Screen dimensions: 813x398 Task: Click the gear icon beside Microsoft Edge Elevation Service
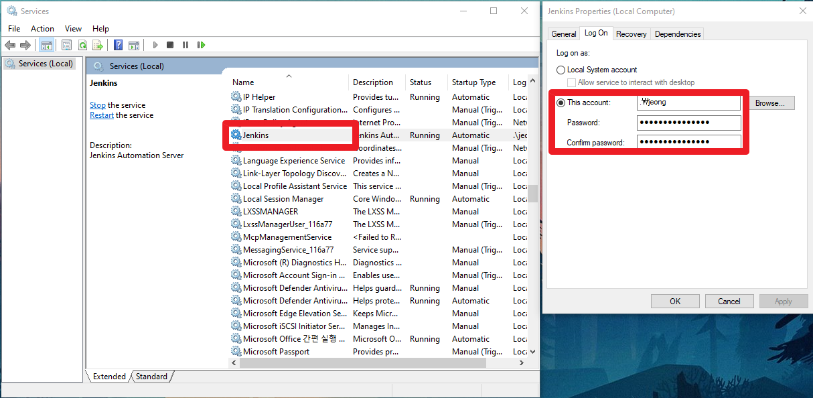click(x=236, y=314)
